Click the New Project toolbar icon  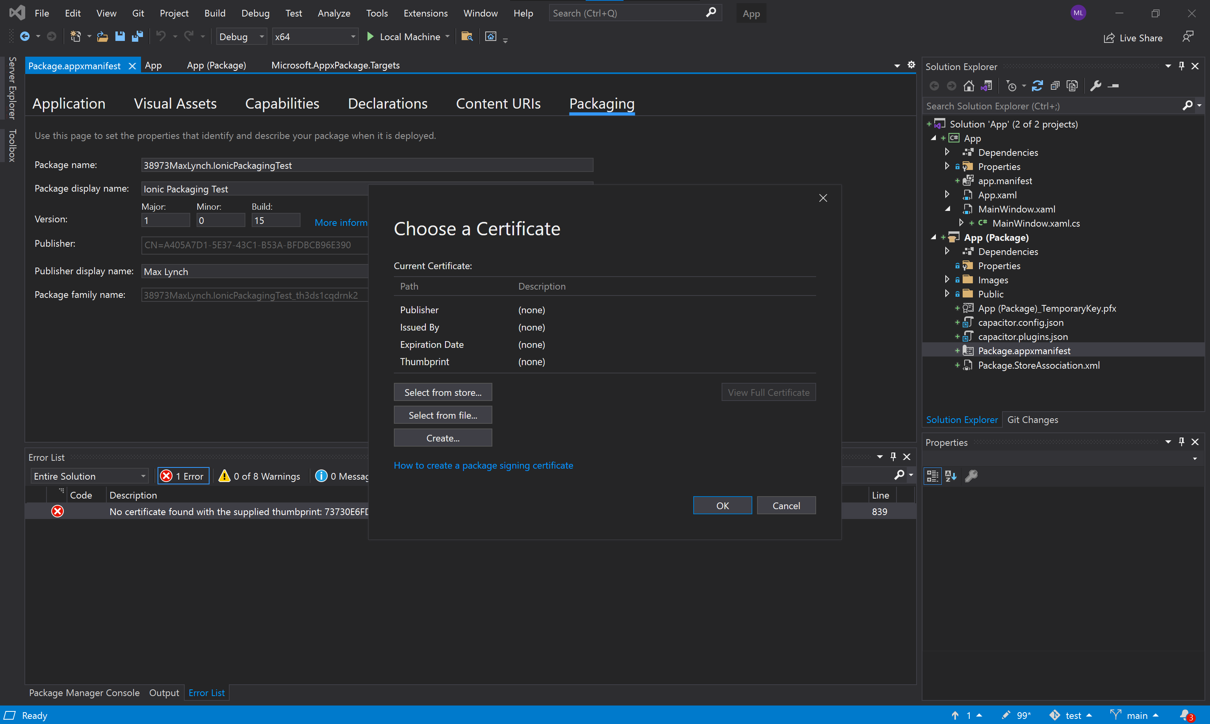pos(75,37)
